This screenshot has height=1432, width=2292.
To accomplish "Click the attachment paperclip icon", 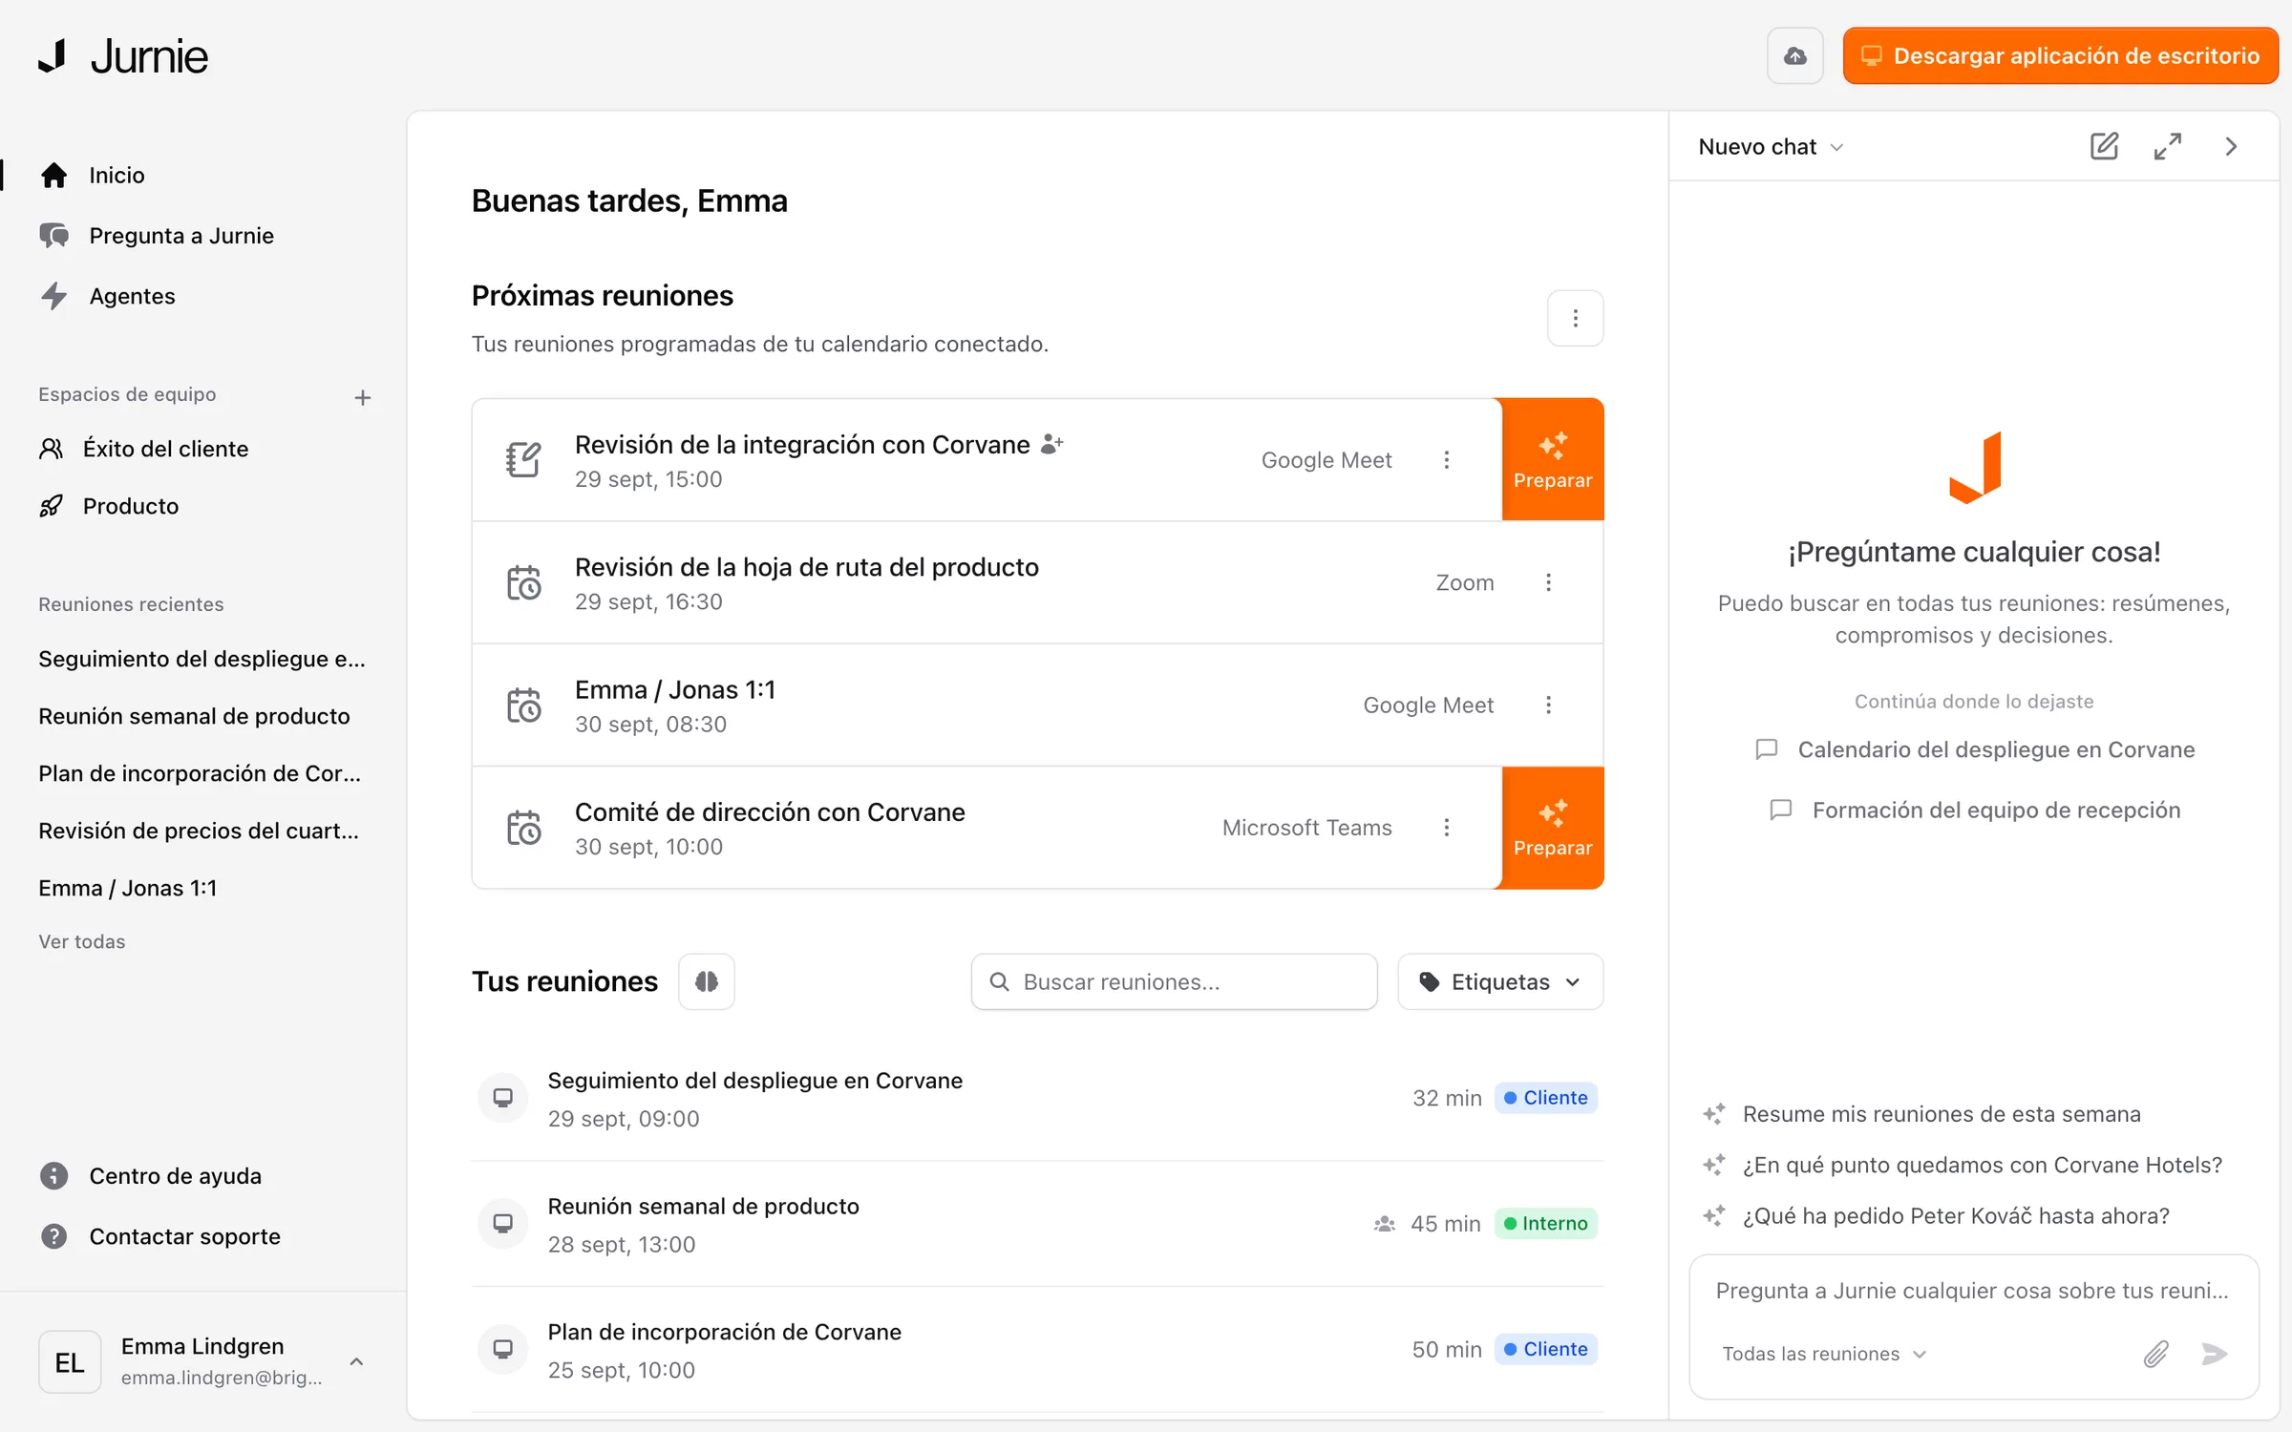I will [x=2155, y=1354].
